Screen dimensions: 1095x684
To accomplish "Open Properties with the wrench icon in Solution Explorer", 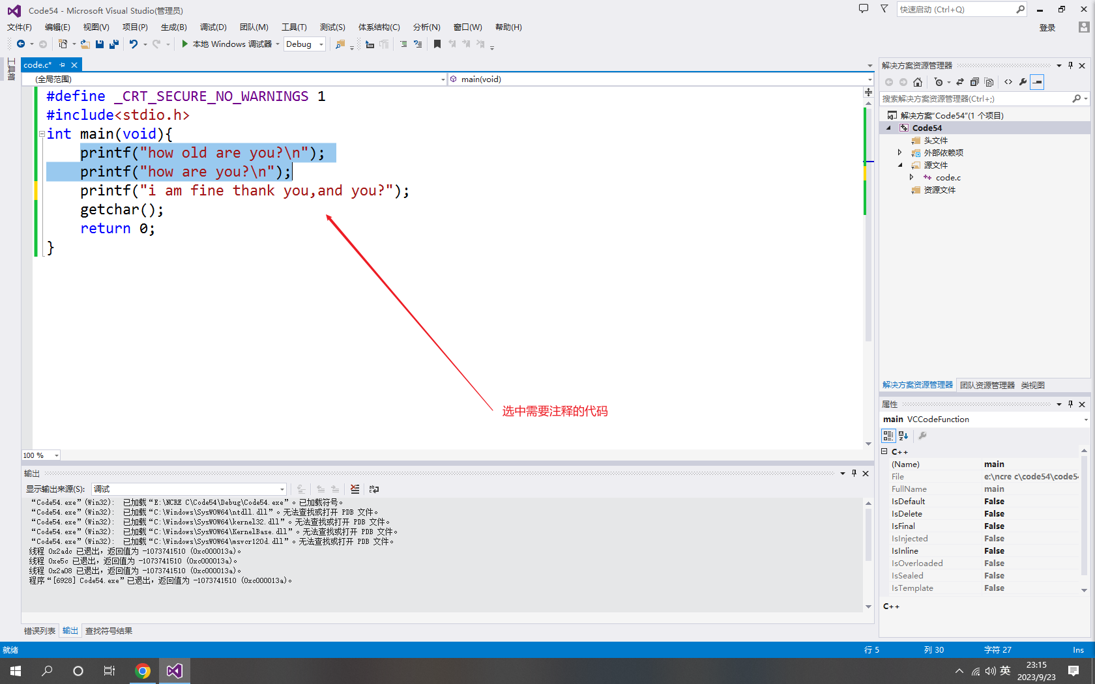I will [x=1023, y=82].
